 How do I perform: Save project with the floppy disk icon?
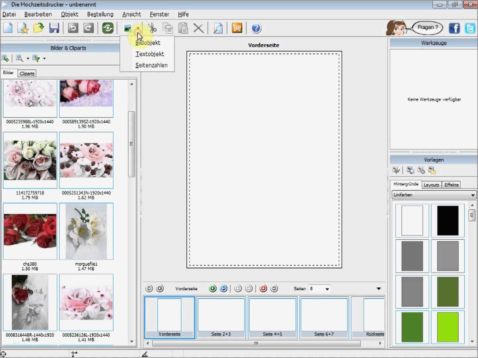tap(54, 28)
